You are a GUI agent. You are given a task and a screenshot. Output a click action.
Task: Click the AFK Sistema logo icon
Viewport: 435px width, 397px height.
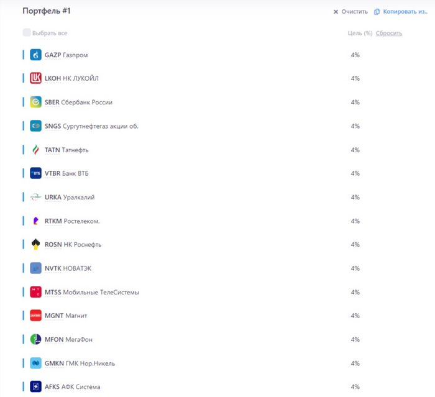[x=35, y=386]
